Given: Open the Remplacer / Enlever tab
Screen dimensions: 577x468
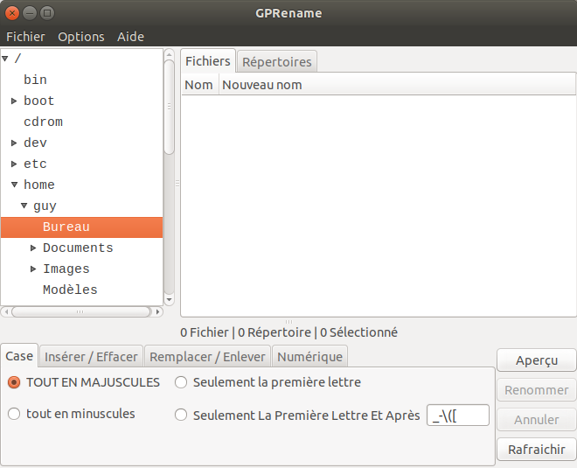Looking at the screenshot, I should pyautogui.click(x=207, y=356).
